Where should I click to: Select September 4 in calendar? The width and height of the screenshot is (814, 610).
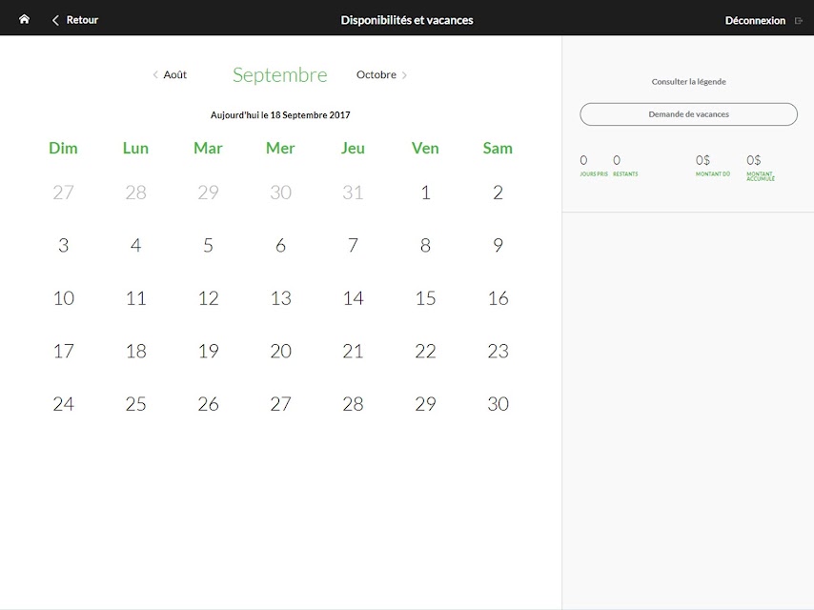point(135,245)
